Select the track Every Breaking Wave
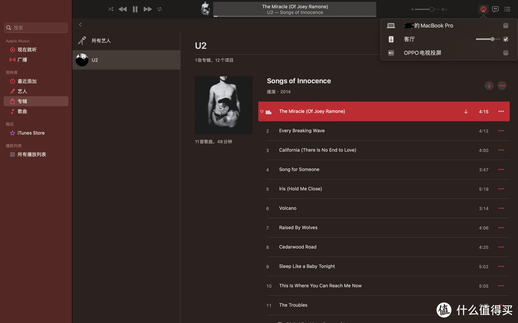This screenshot has width=518, height=323. 384,131
